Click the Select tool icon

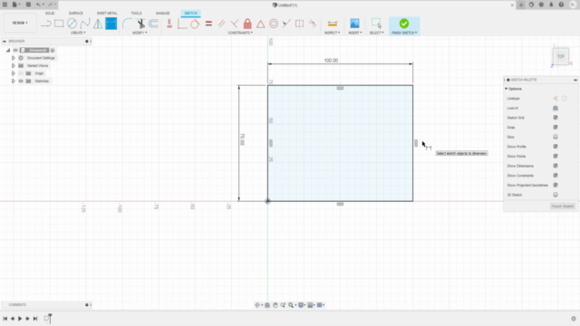tap(376, 24)
